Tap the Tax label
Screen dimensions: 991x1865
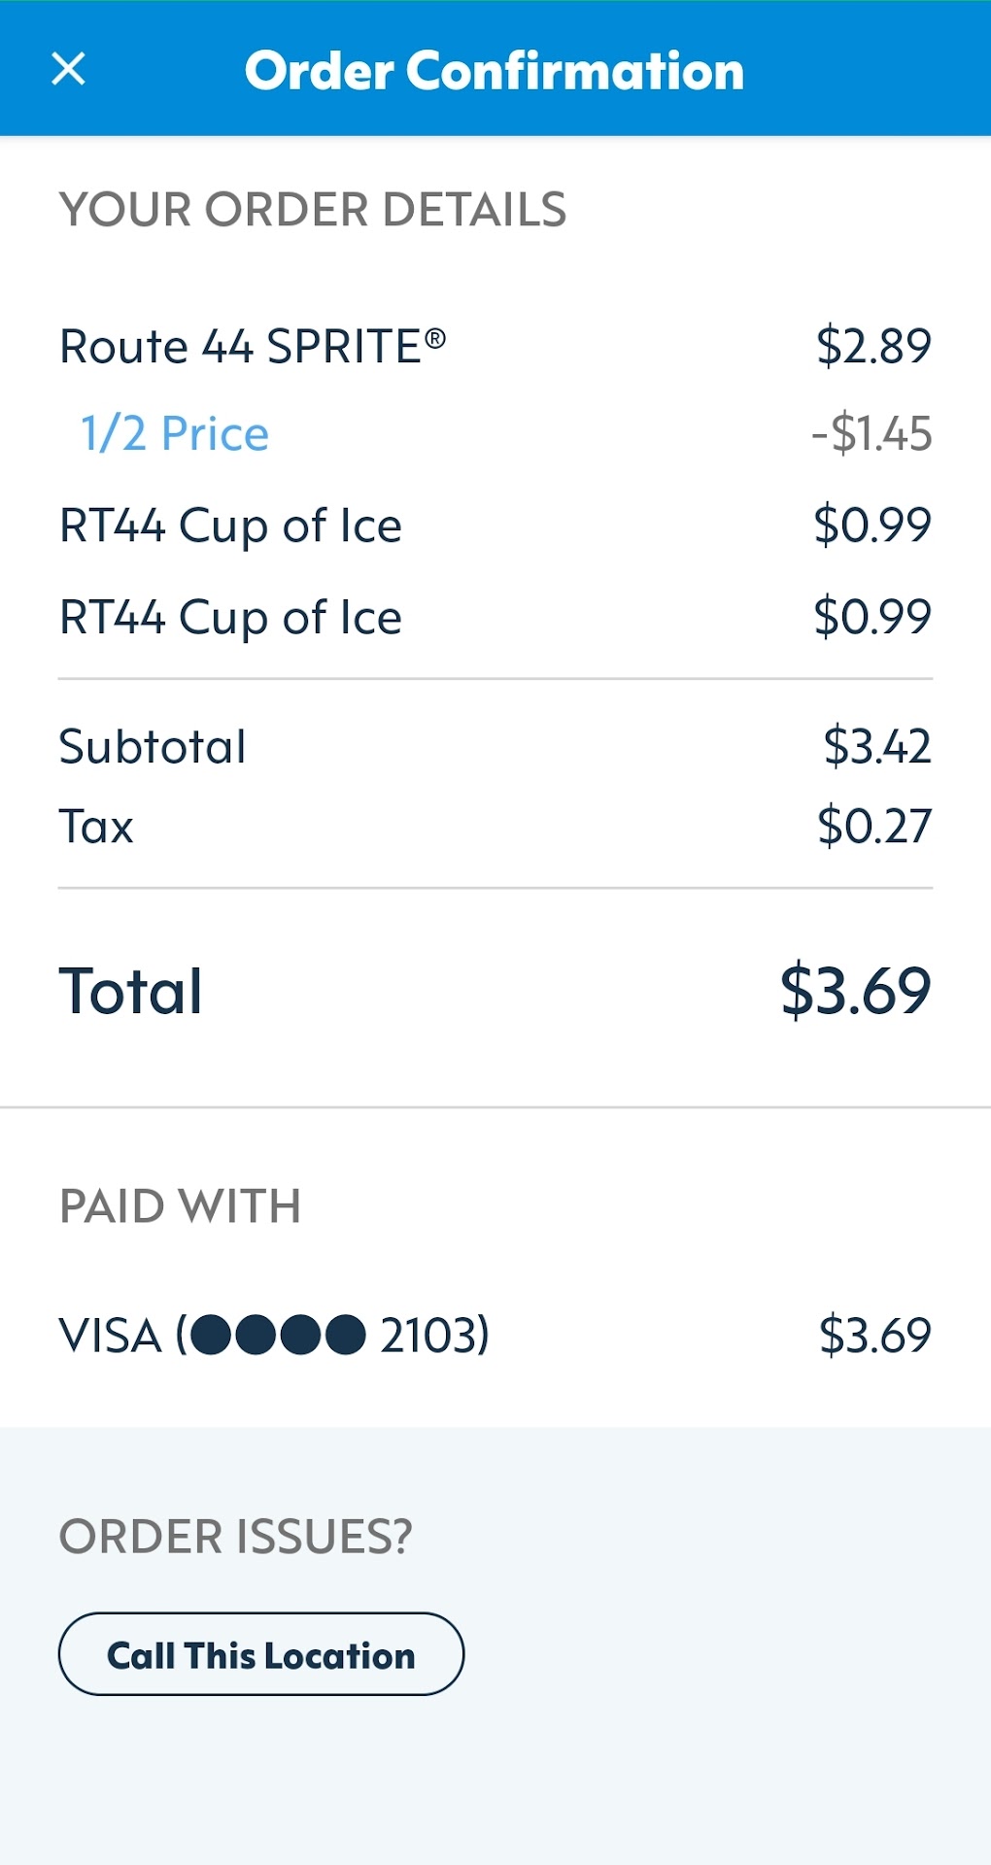coord(96,827)
